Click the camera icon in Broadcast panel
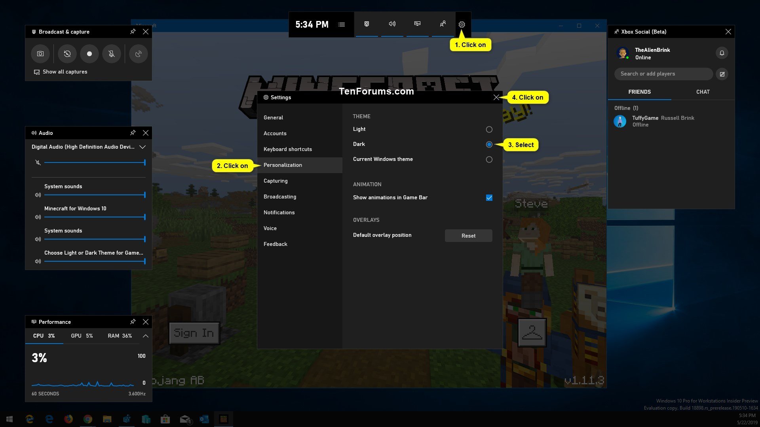 click(41, 54)
